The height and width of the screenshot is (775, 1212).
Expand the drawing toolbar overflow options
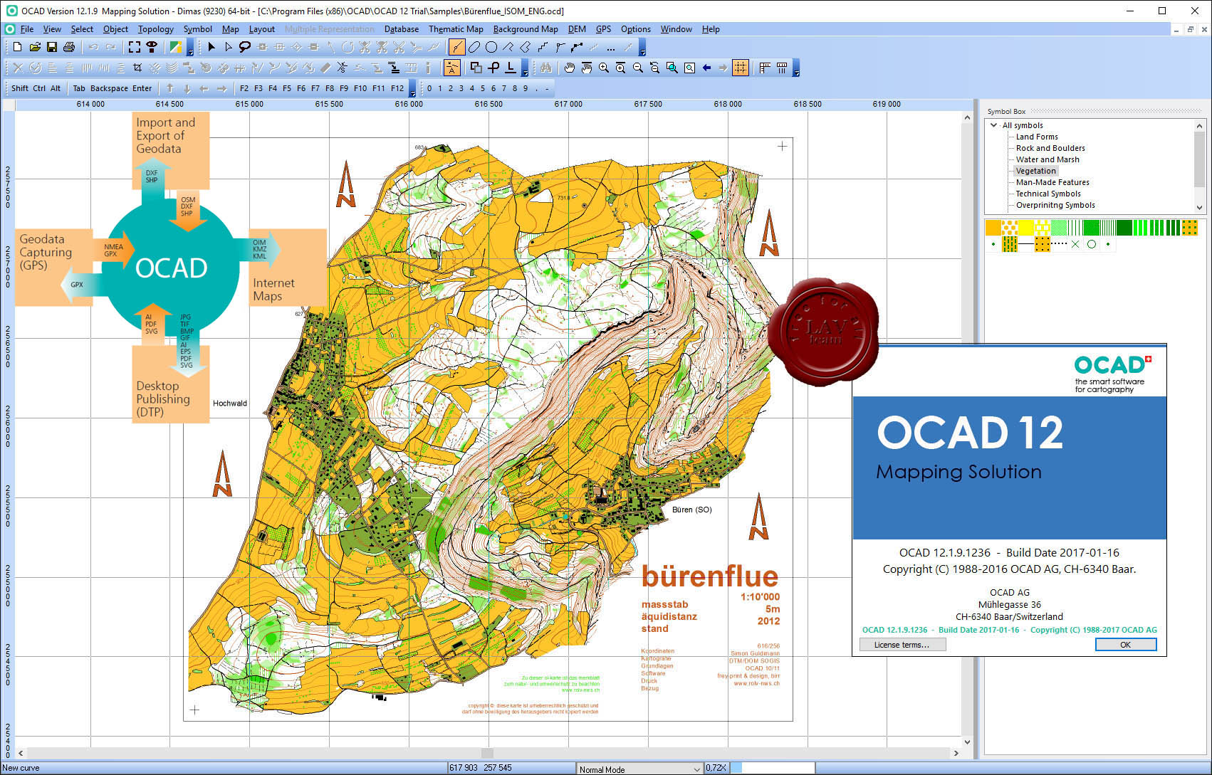point(642,48)
